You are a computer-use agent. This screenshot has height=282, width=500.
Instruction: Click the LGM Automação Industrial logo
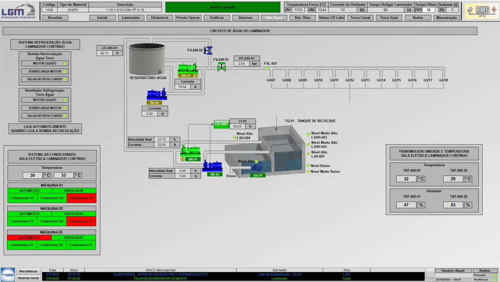(x=18, y=11)
